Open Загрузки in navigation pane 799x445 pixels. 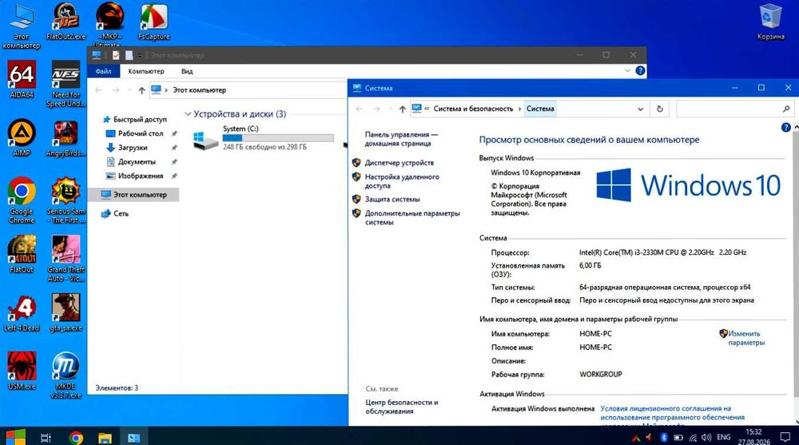coord(127,147)
